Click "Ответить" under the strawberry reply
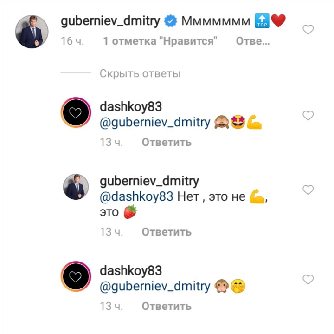The width and height of the screenshot is (334, 334). pos(167,232)
